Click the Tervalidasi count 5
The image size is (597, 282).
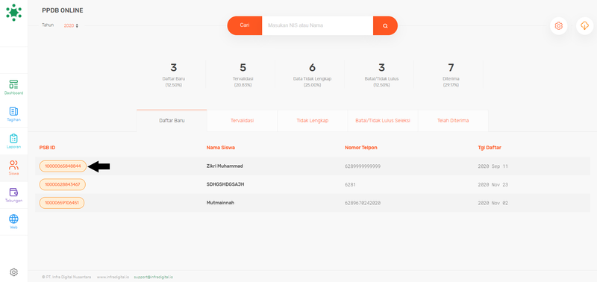(x=243, y=68)
